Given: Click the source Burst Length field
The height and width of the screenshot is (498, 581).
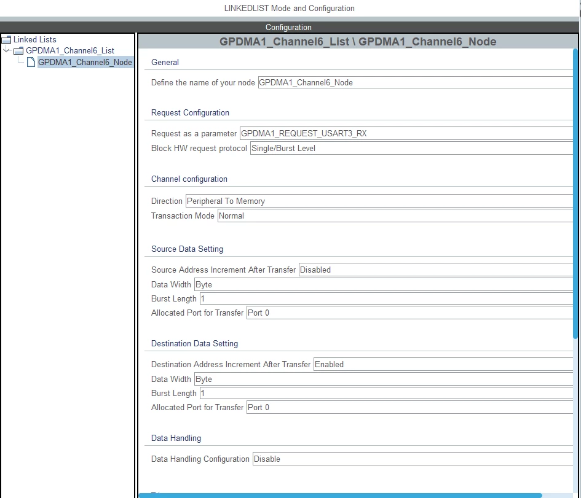Looking at the screenshot, I should coord(386,298).
